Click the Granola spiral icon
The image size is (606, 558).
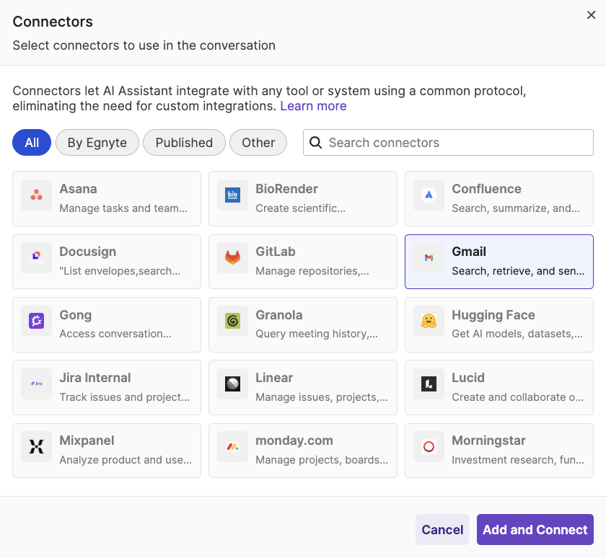[x=232, y=321]
